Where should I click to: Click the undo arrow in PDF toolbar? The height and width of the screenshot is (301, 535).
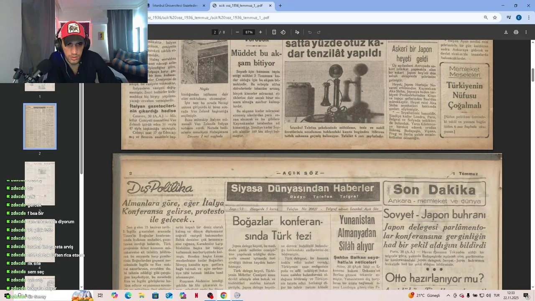[310, 32]
